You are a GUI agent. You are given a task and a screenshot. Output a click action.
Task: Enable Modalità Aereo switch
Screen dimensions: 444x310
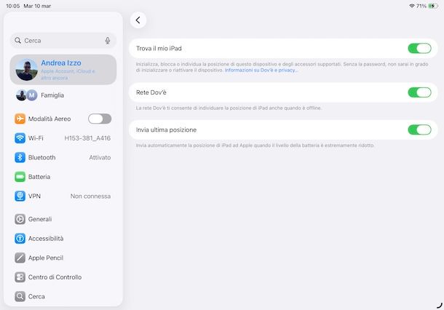[100, 119]
